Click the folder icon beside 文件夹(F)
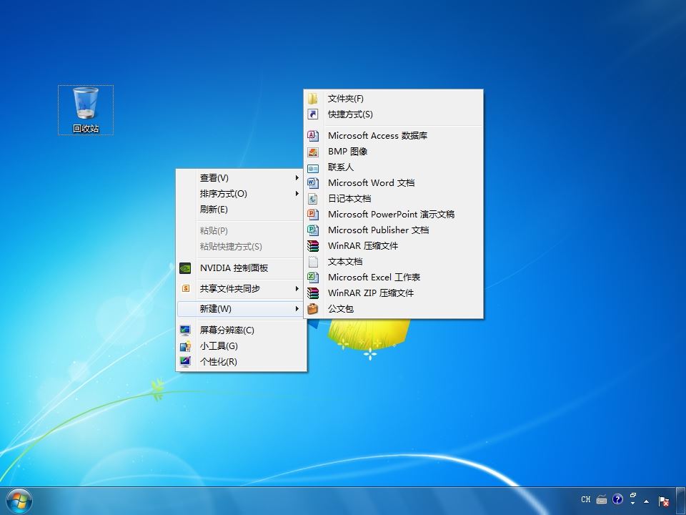 click(313, 99)
